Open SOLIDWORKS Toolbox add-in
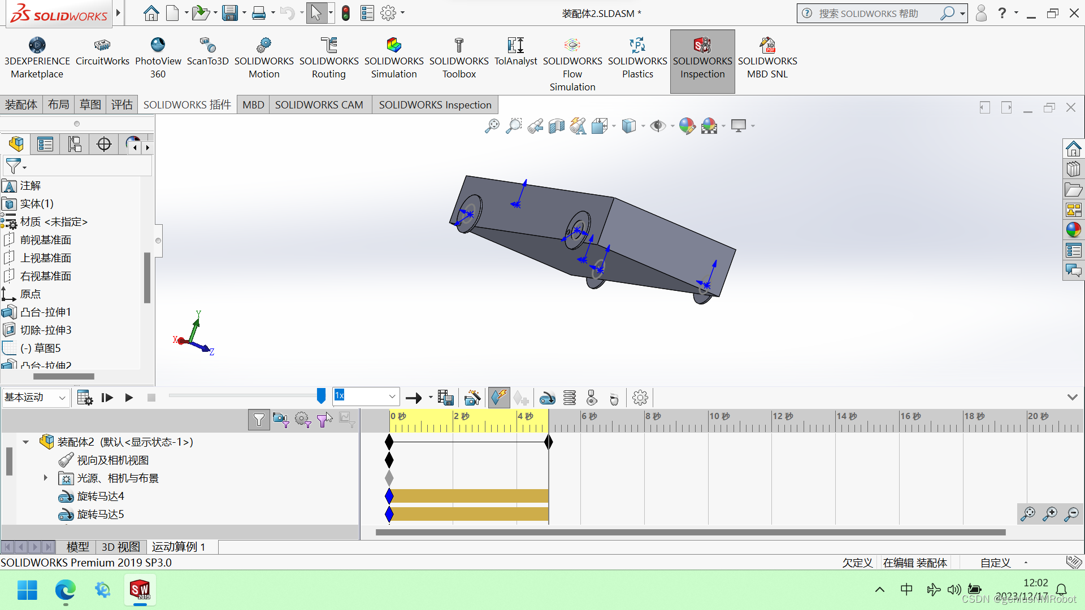Image resolution: width=1085 pixels, height=610 pixels. click(459, 58)
